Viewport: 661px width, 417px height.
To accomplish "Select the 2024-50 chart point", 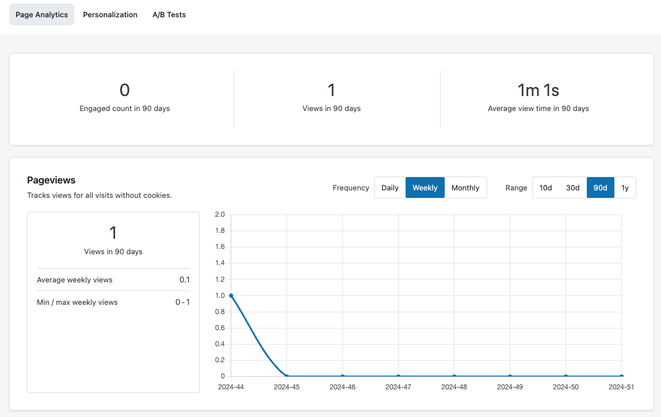I will (566, 376).
